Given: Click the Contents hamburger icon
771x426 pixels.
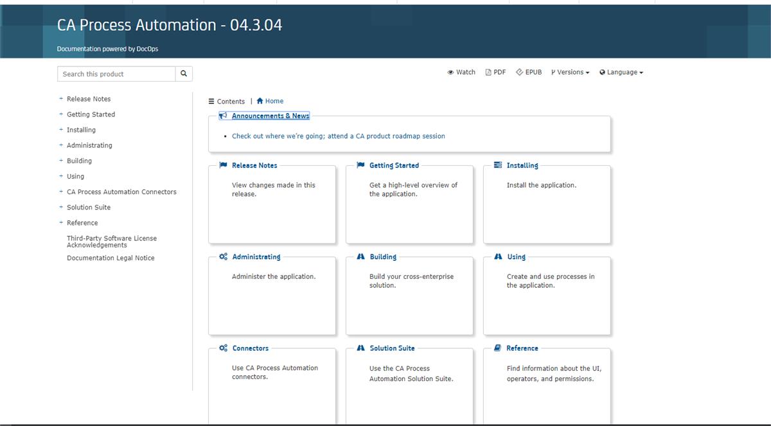Looking at the screenshot, I should click(x=211, y=102).
